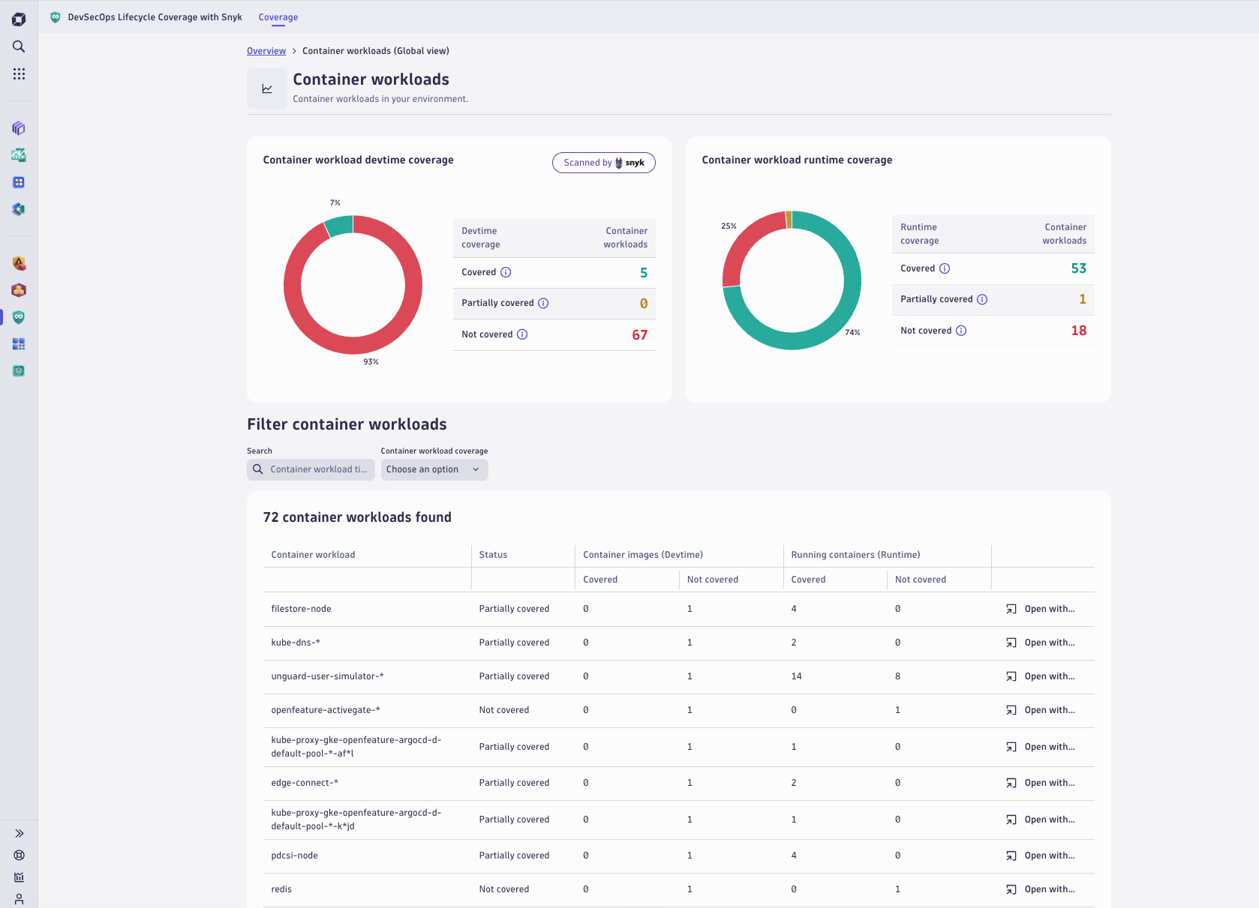The height and width of the screenshot is (908, 1259).
Task: Click Open with for kube-proxy af*l row
Action: click(1041, 747)
